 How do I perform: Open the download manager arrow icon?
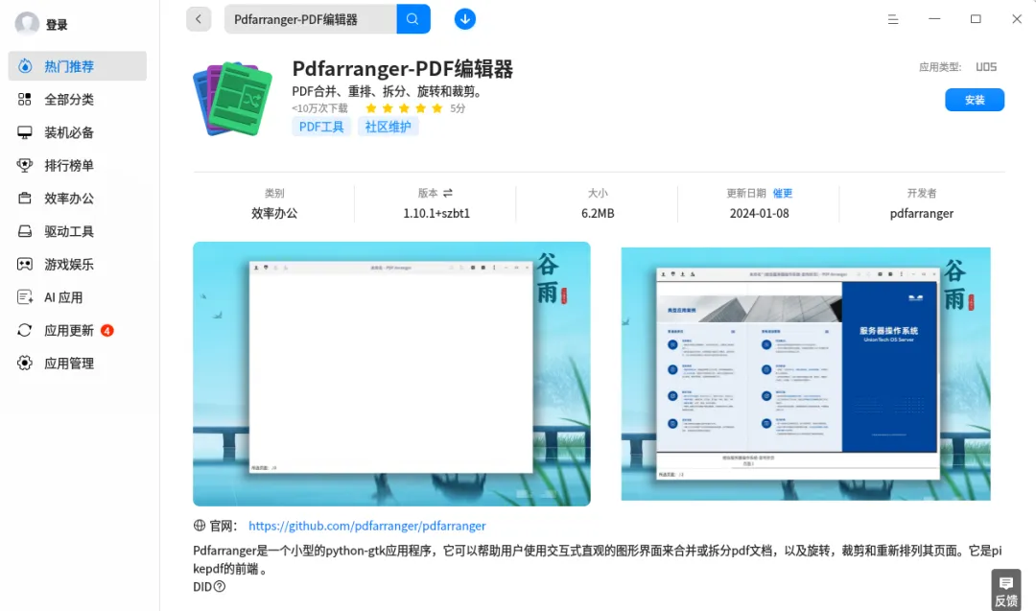coord(464,19)
